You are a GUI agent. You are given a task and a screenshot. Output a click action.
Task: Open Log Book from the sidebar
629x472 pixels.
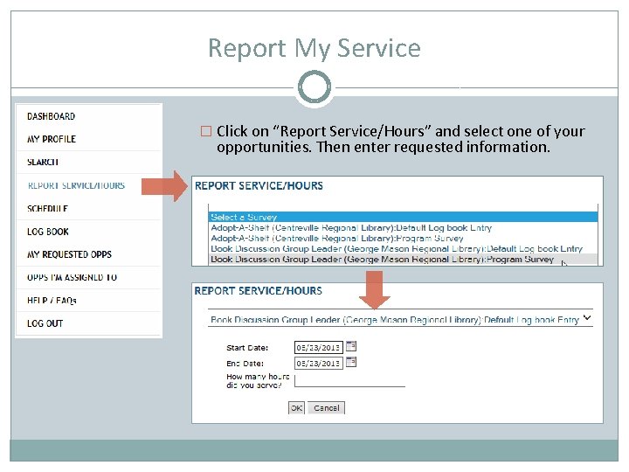coord(48,232)
